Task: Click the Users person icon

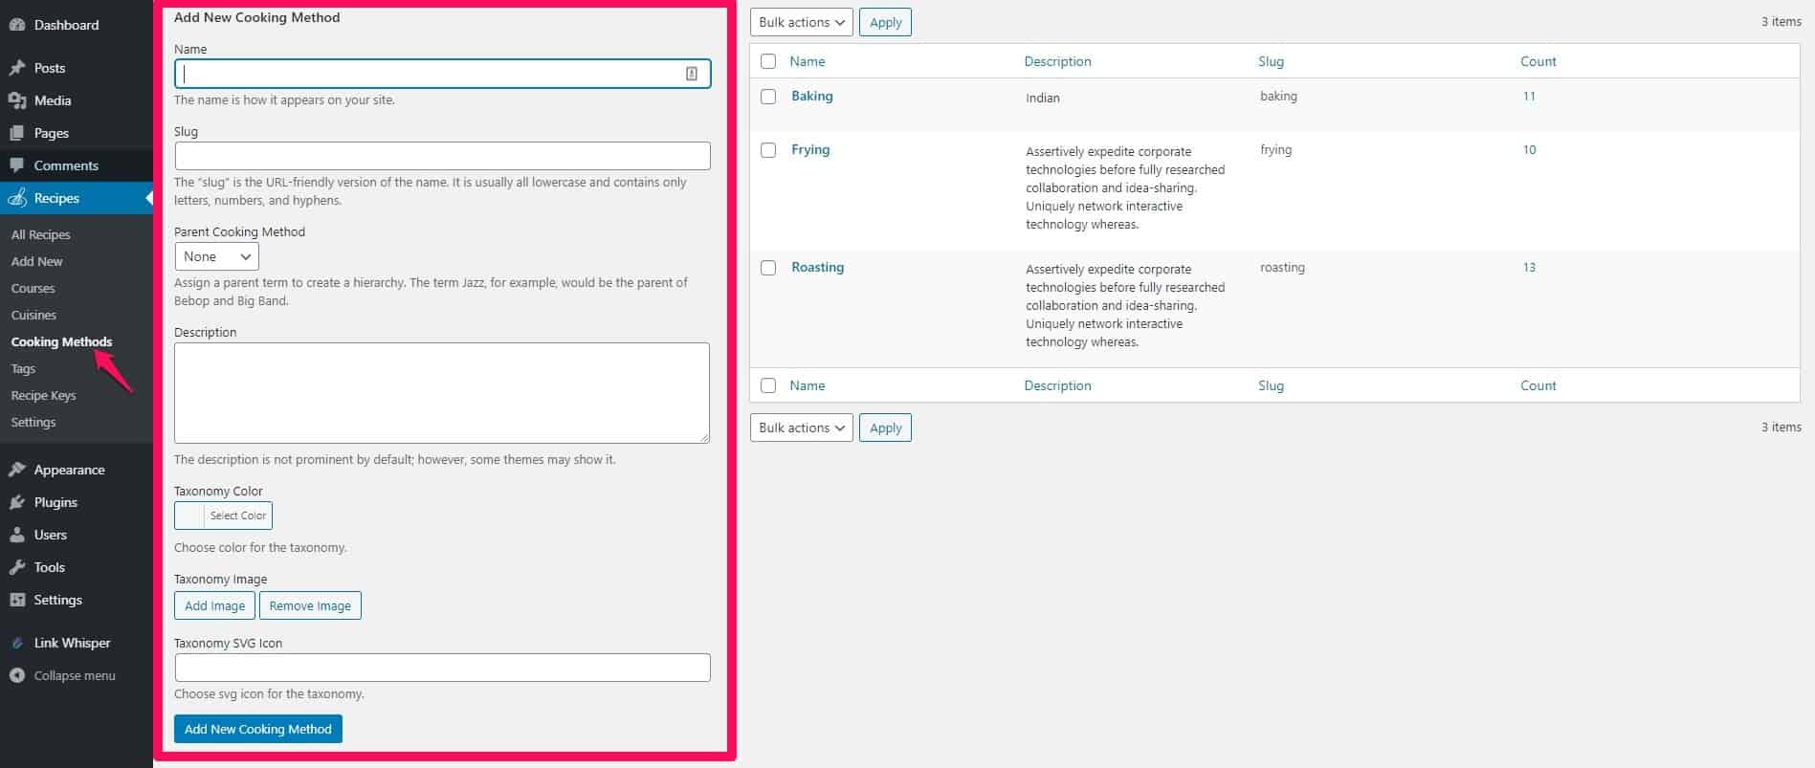Action: [17, 535]
